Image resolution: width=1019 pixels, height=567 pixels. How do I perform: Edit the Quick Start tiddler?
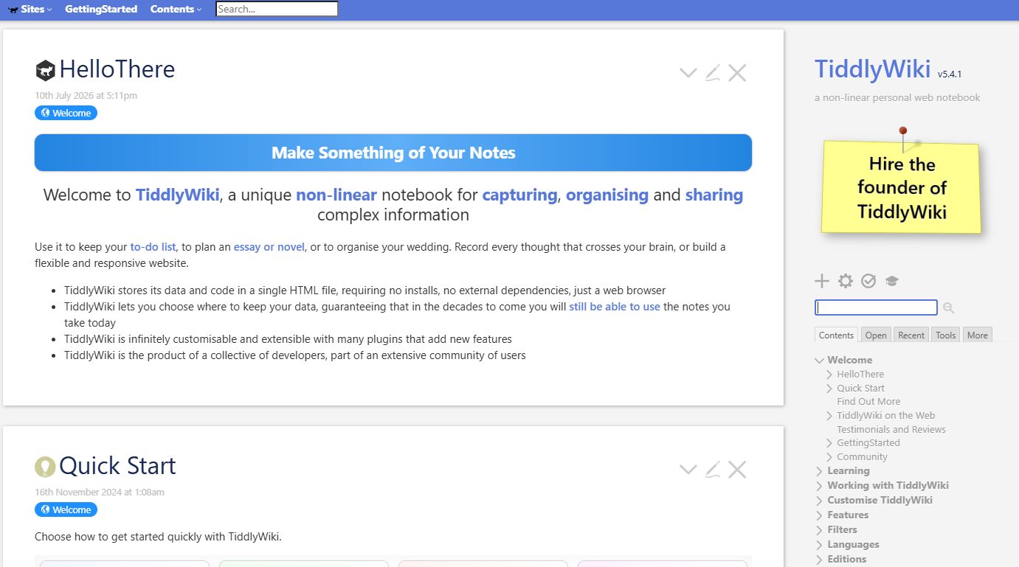tap(713, 469)
